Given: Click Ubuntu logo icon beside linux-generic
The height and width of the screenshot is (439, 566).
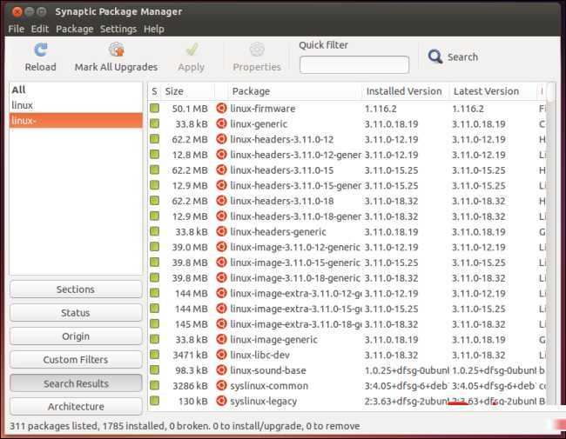Looking at the screenshot, I should 221,123.
